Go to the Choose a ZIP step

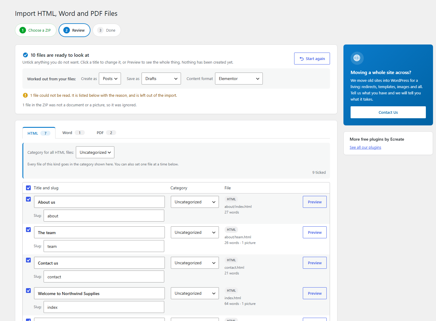coord(36,30)
